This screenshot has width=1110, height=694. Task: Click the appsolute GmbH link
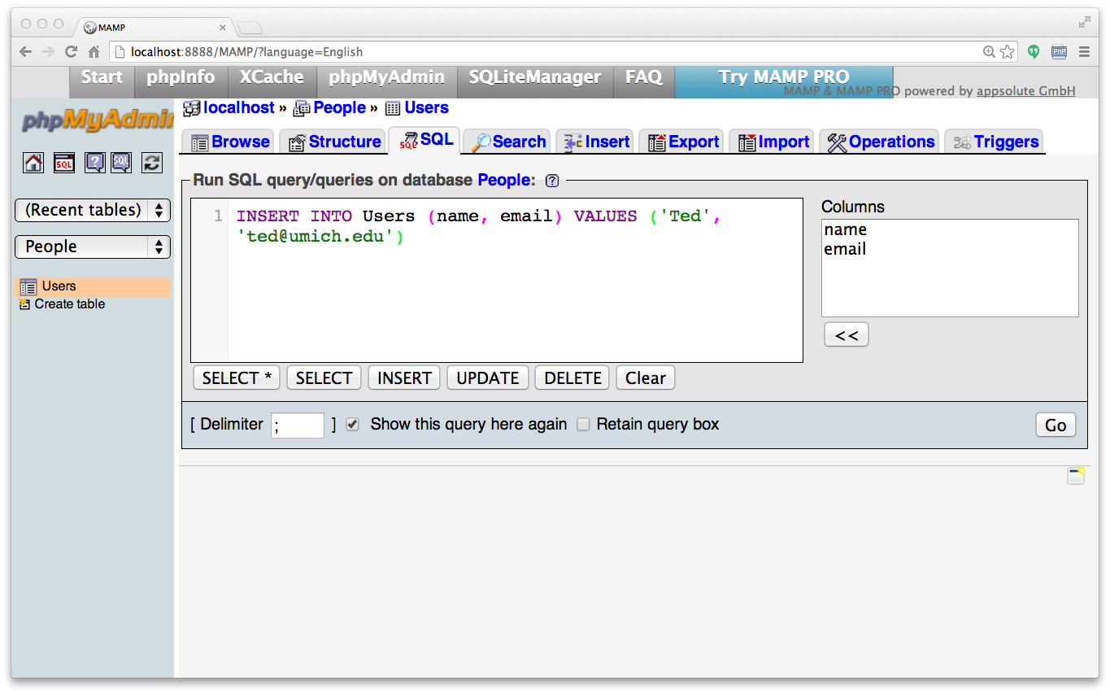(x=1025, y=91)
